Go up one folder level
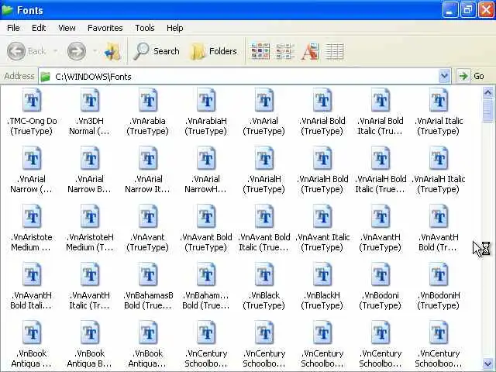 pyautogui.click(x=112, y=51)
